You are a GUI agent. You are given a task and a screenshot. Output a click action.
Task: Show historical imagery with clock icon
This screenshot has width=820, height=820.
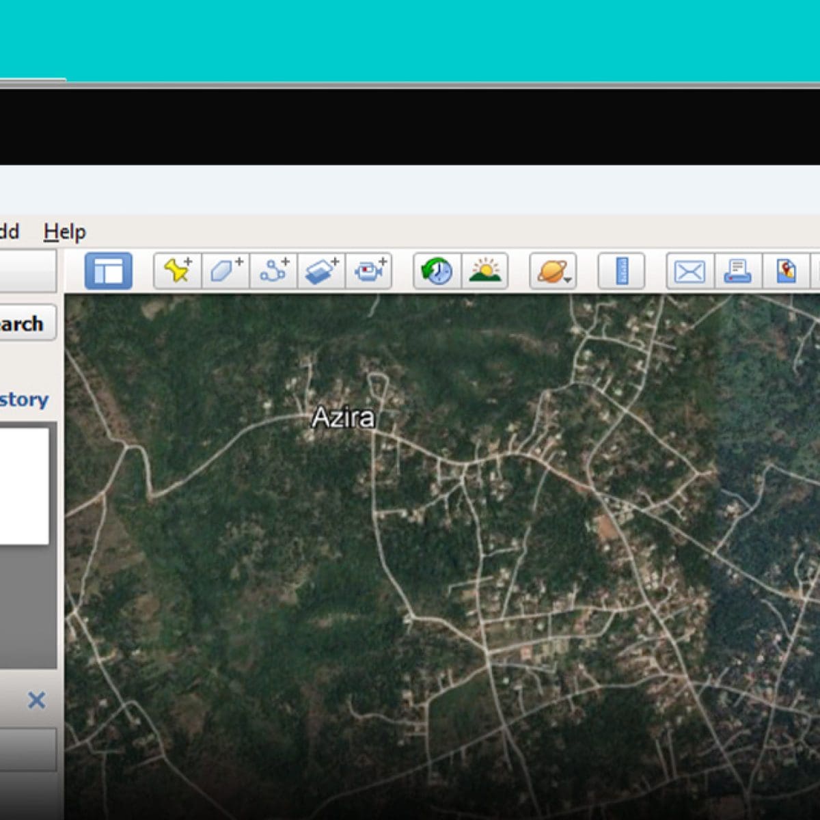[437, 271]
